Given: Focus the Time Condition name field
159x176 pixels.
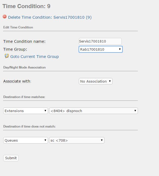Looking at the screenshot, I should pyautogui.click(x=100, y=41).
